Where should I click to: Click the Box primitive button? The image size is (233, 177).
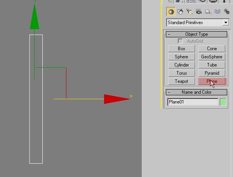tap(181, 49)
